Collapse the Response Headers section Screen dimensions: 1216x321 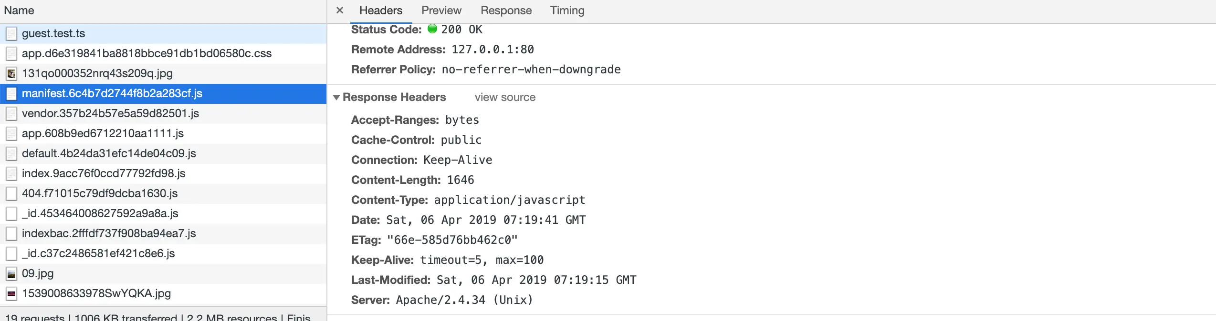point(336,98)
